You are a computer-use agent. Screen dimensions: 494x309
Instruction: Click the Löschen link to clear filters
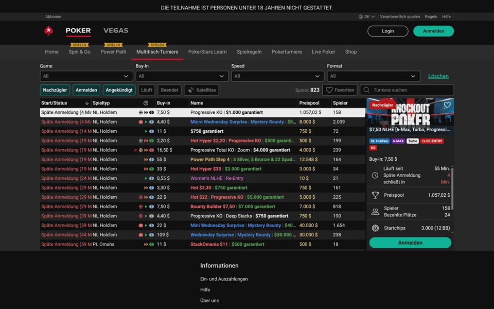438,76
